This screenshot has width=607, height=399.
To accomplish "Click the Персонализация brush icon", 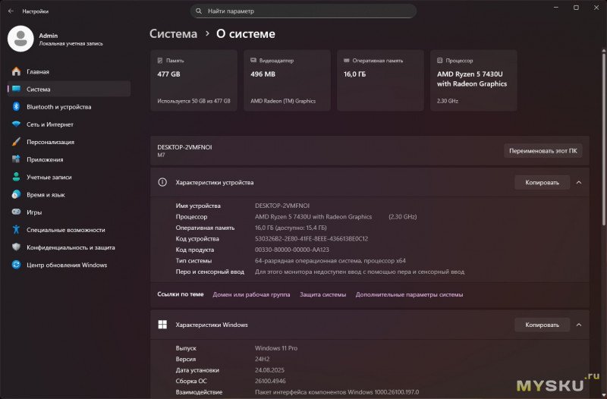I will (16, 142).
